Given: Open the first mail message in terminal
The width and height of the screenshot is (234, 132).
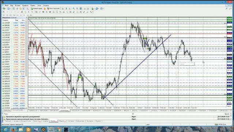Looking at the screenshot, I should [116, 117].
